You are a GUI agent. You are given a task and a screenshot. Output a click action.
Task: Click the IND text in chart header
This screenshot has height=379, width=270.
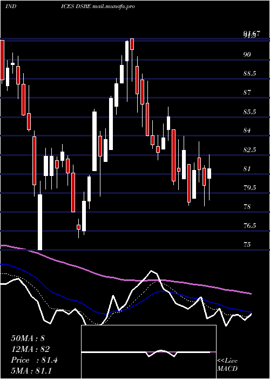11,6
